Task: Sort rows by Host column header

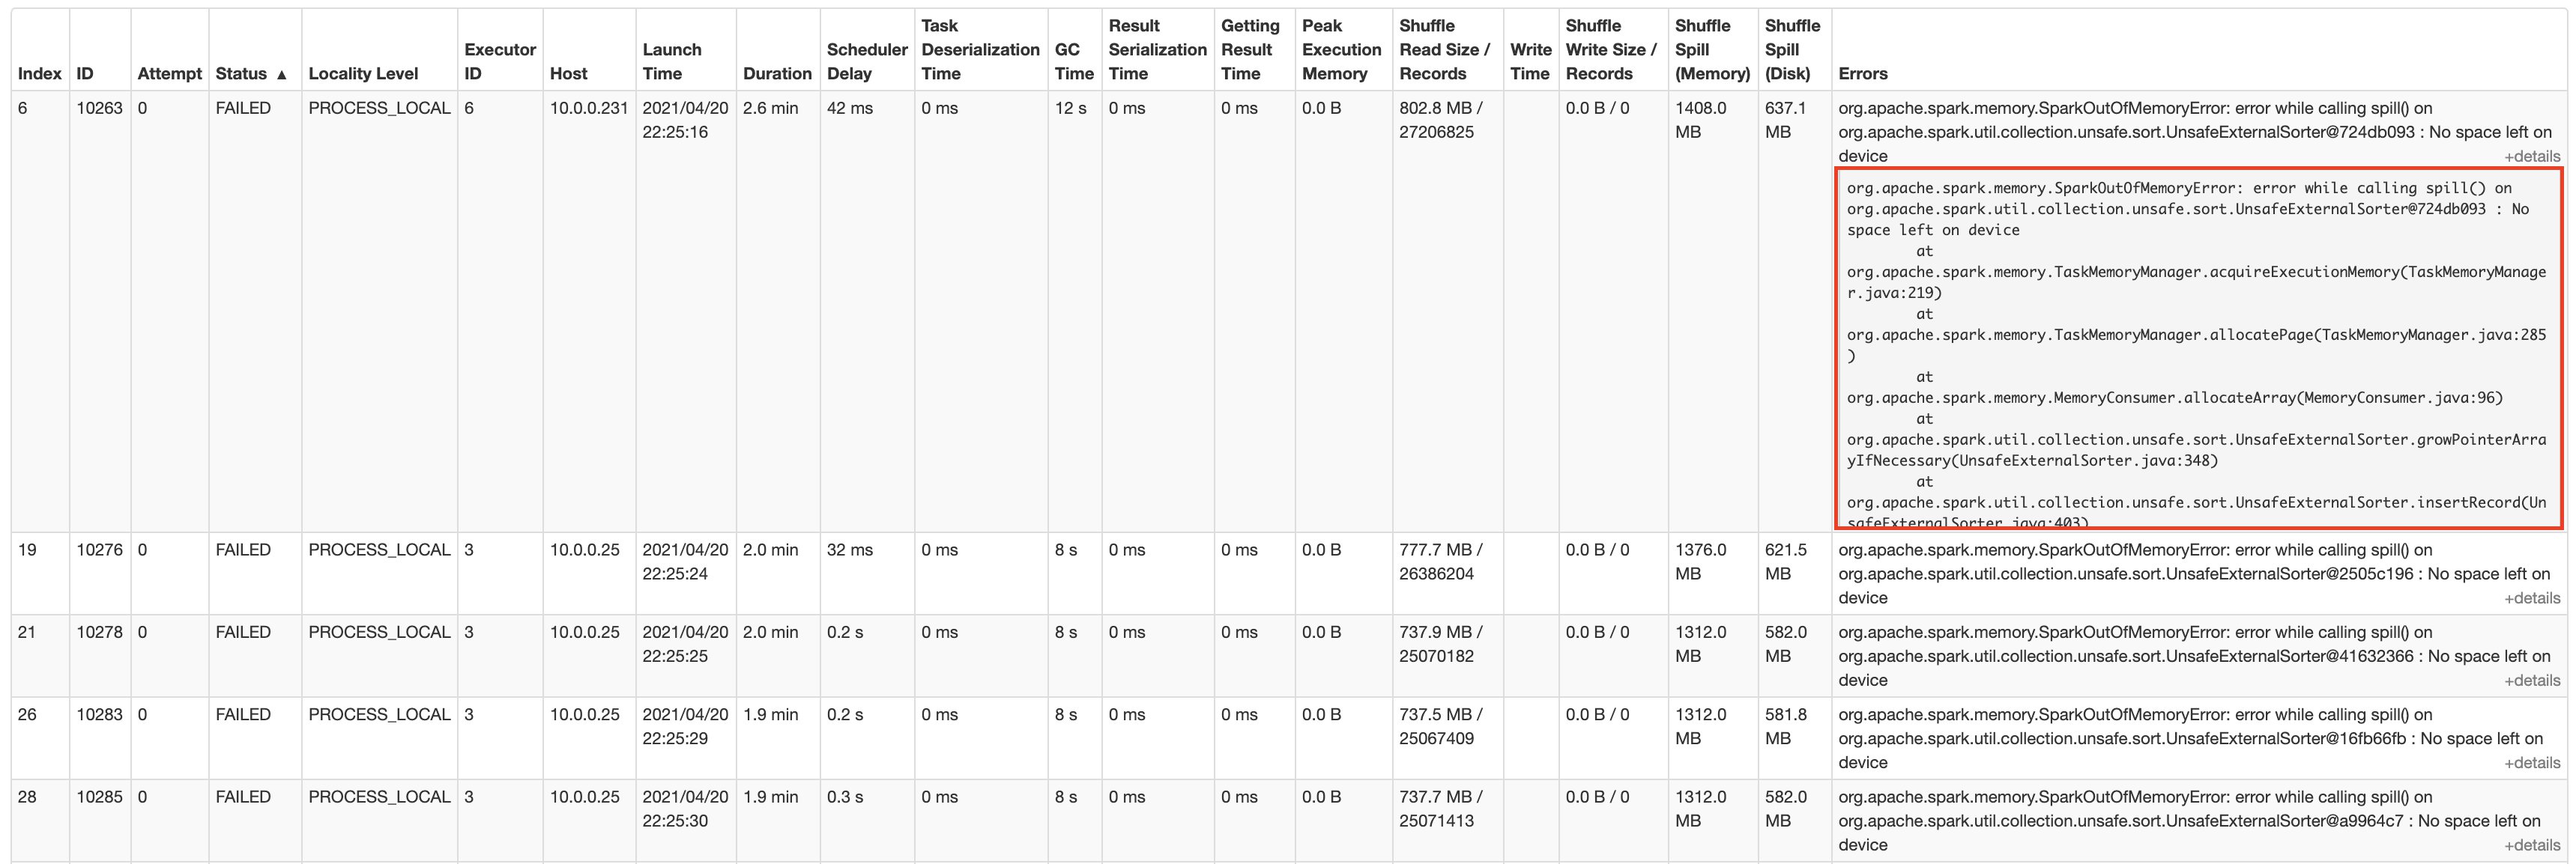Action: point(568,74)
